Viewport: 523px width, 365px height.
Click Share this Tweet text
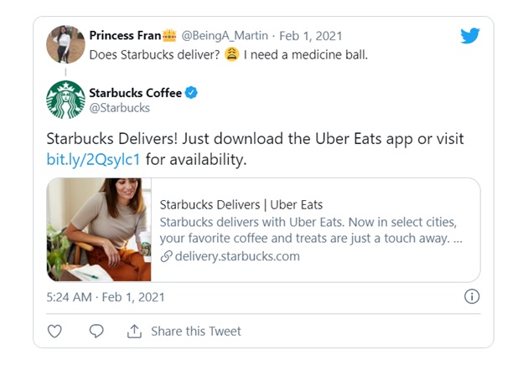(196, 331)
